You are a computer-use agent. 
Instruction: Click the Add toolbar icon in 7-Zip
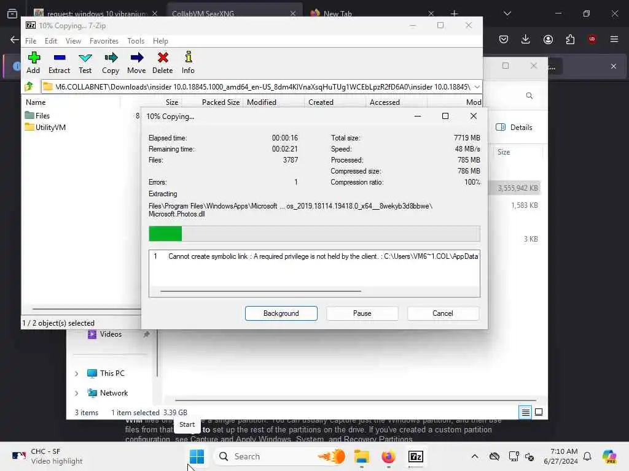tap(33, 63)
